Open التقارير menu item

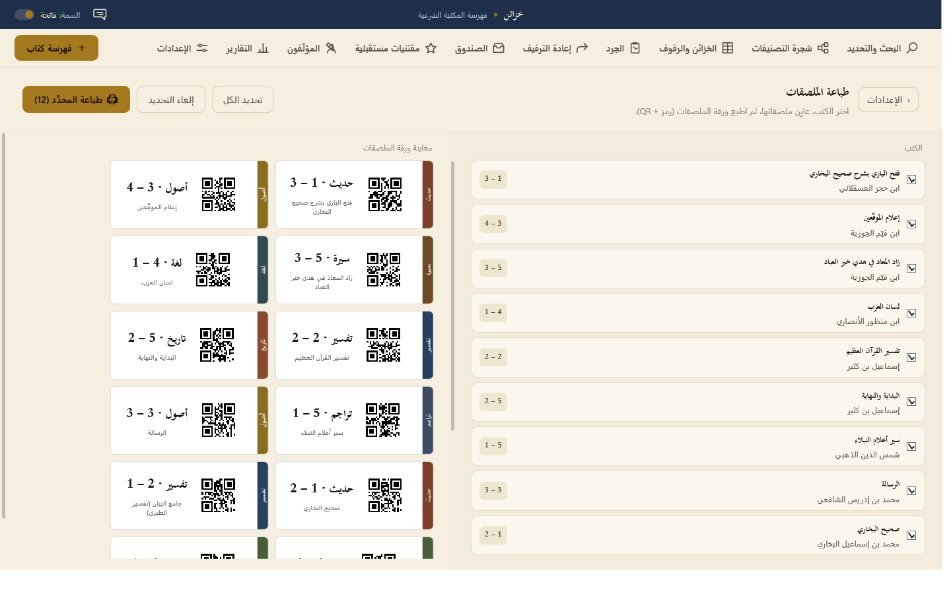click(248, 48)
